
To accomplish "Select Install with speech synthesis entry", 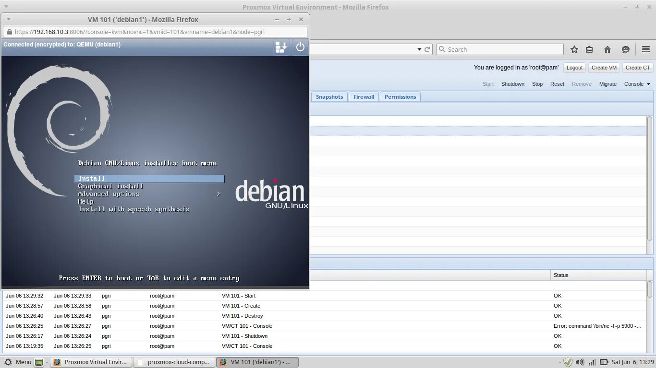I will coord(134,209).
